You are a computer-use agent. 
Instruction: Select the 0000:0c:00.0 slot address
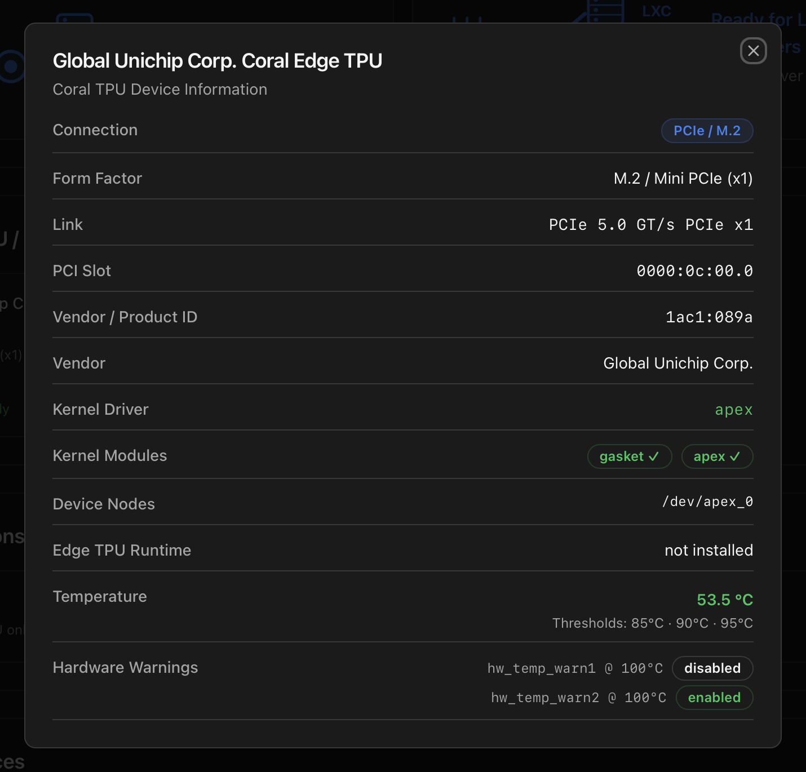coord(695,271)
